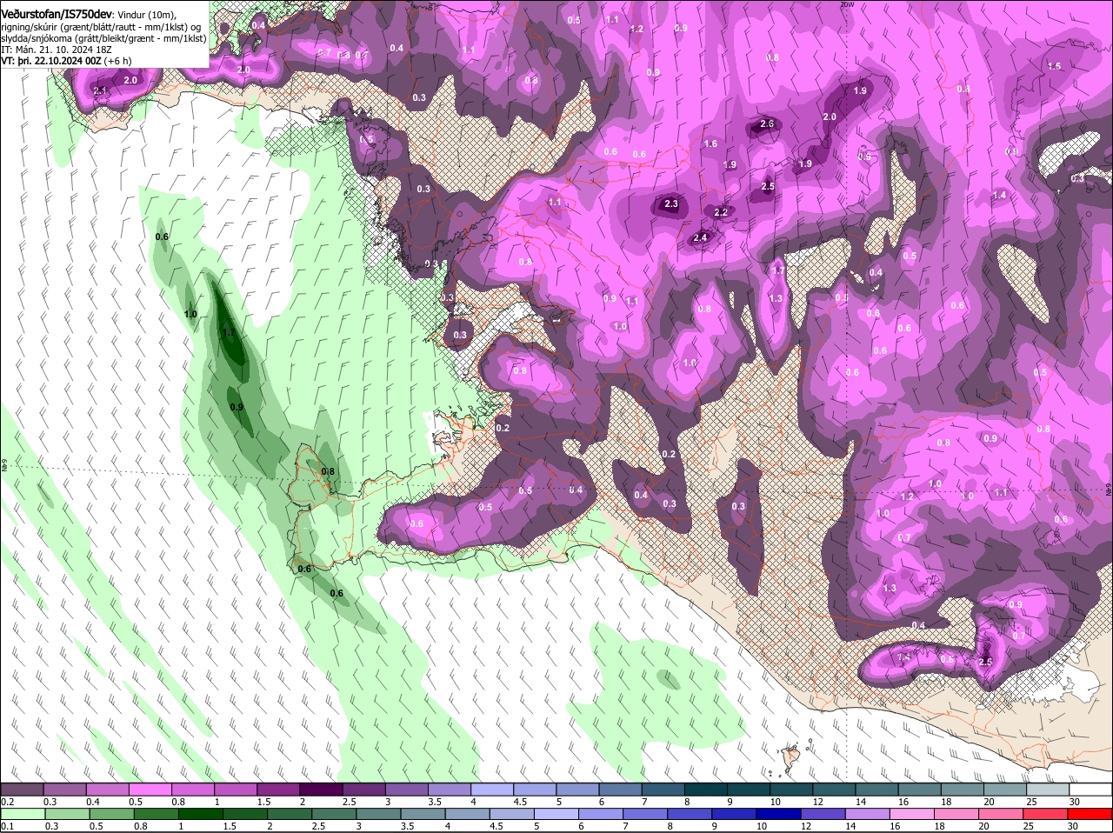Screen dimensions: 1113x833
Task: Select pink 18 swatch on rain scale
Action: pyautogui.click(x=957, y=813)
